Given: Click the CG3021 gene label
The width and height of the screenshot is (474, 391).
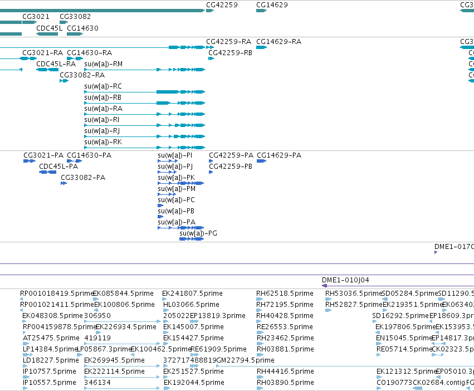Looking at the screenshot, I should [x=36, y=16].
